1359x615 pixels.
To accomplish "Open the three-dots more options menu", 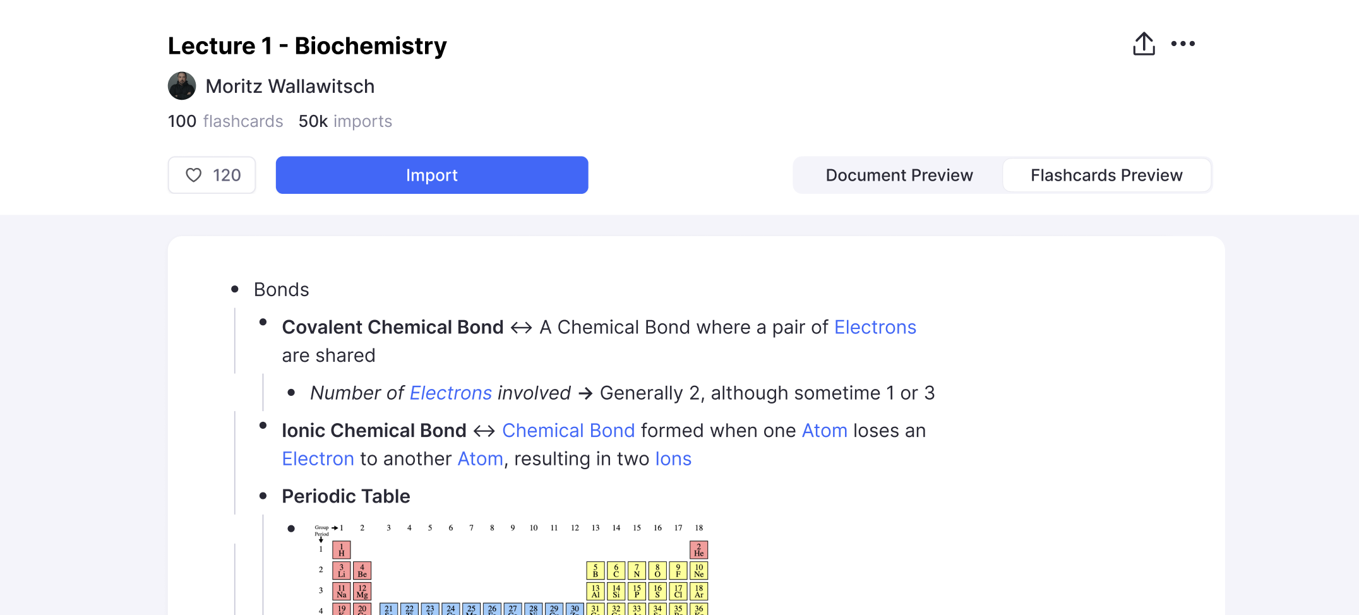I will pos(1183,44).
